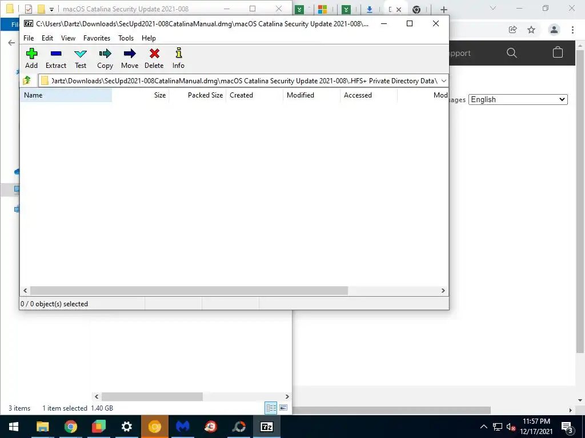
Task: Switch to the Chrome-icon tab
Action: [416, 10]
